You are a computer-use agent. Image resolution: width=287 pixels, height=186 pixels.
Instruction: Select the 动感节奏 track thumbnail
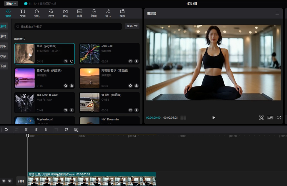pos(90,54)
